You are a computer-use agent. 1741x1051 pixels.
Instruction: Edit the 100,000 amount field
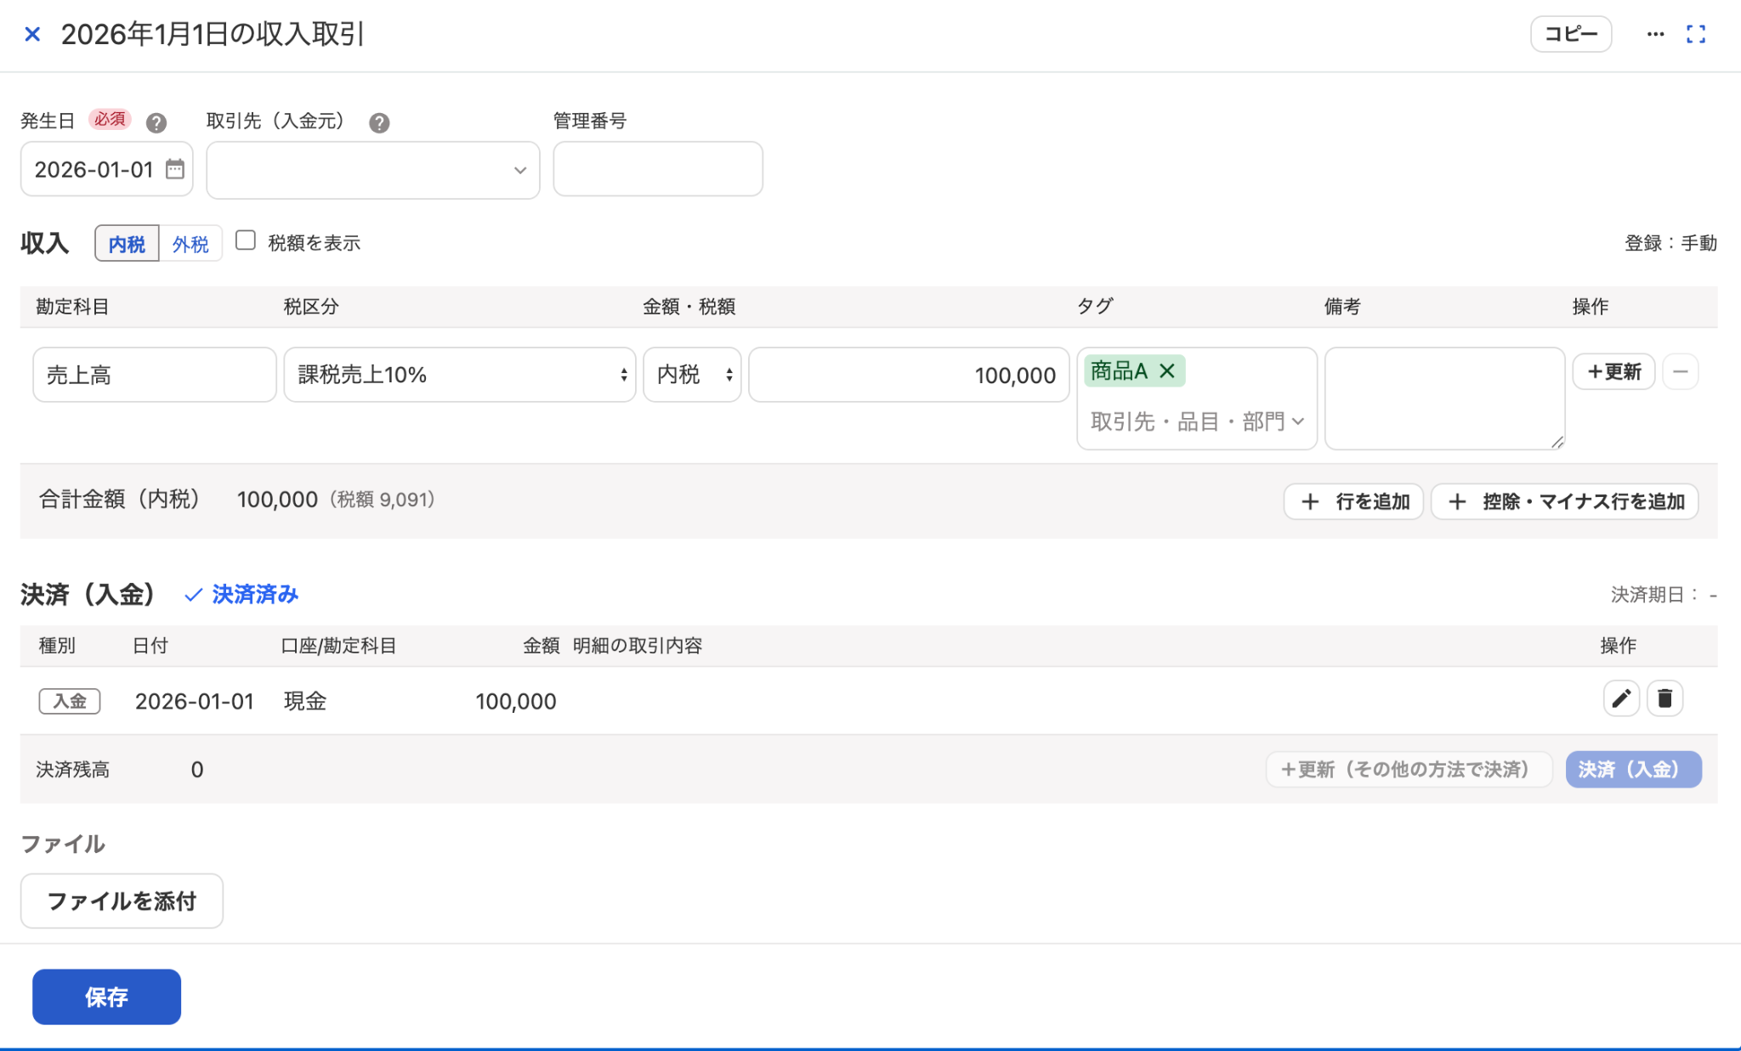tap(909, 374)
